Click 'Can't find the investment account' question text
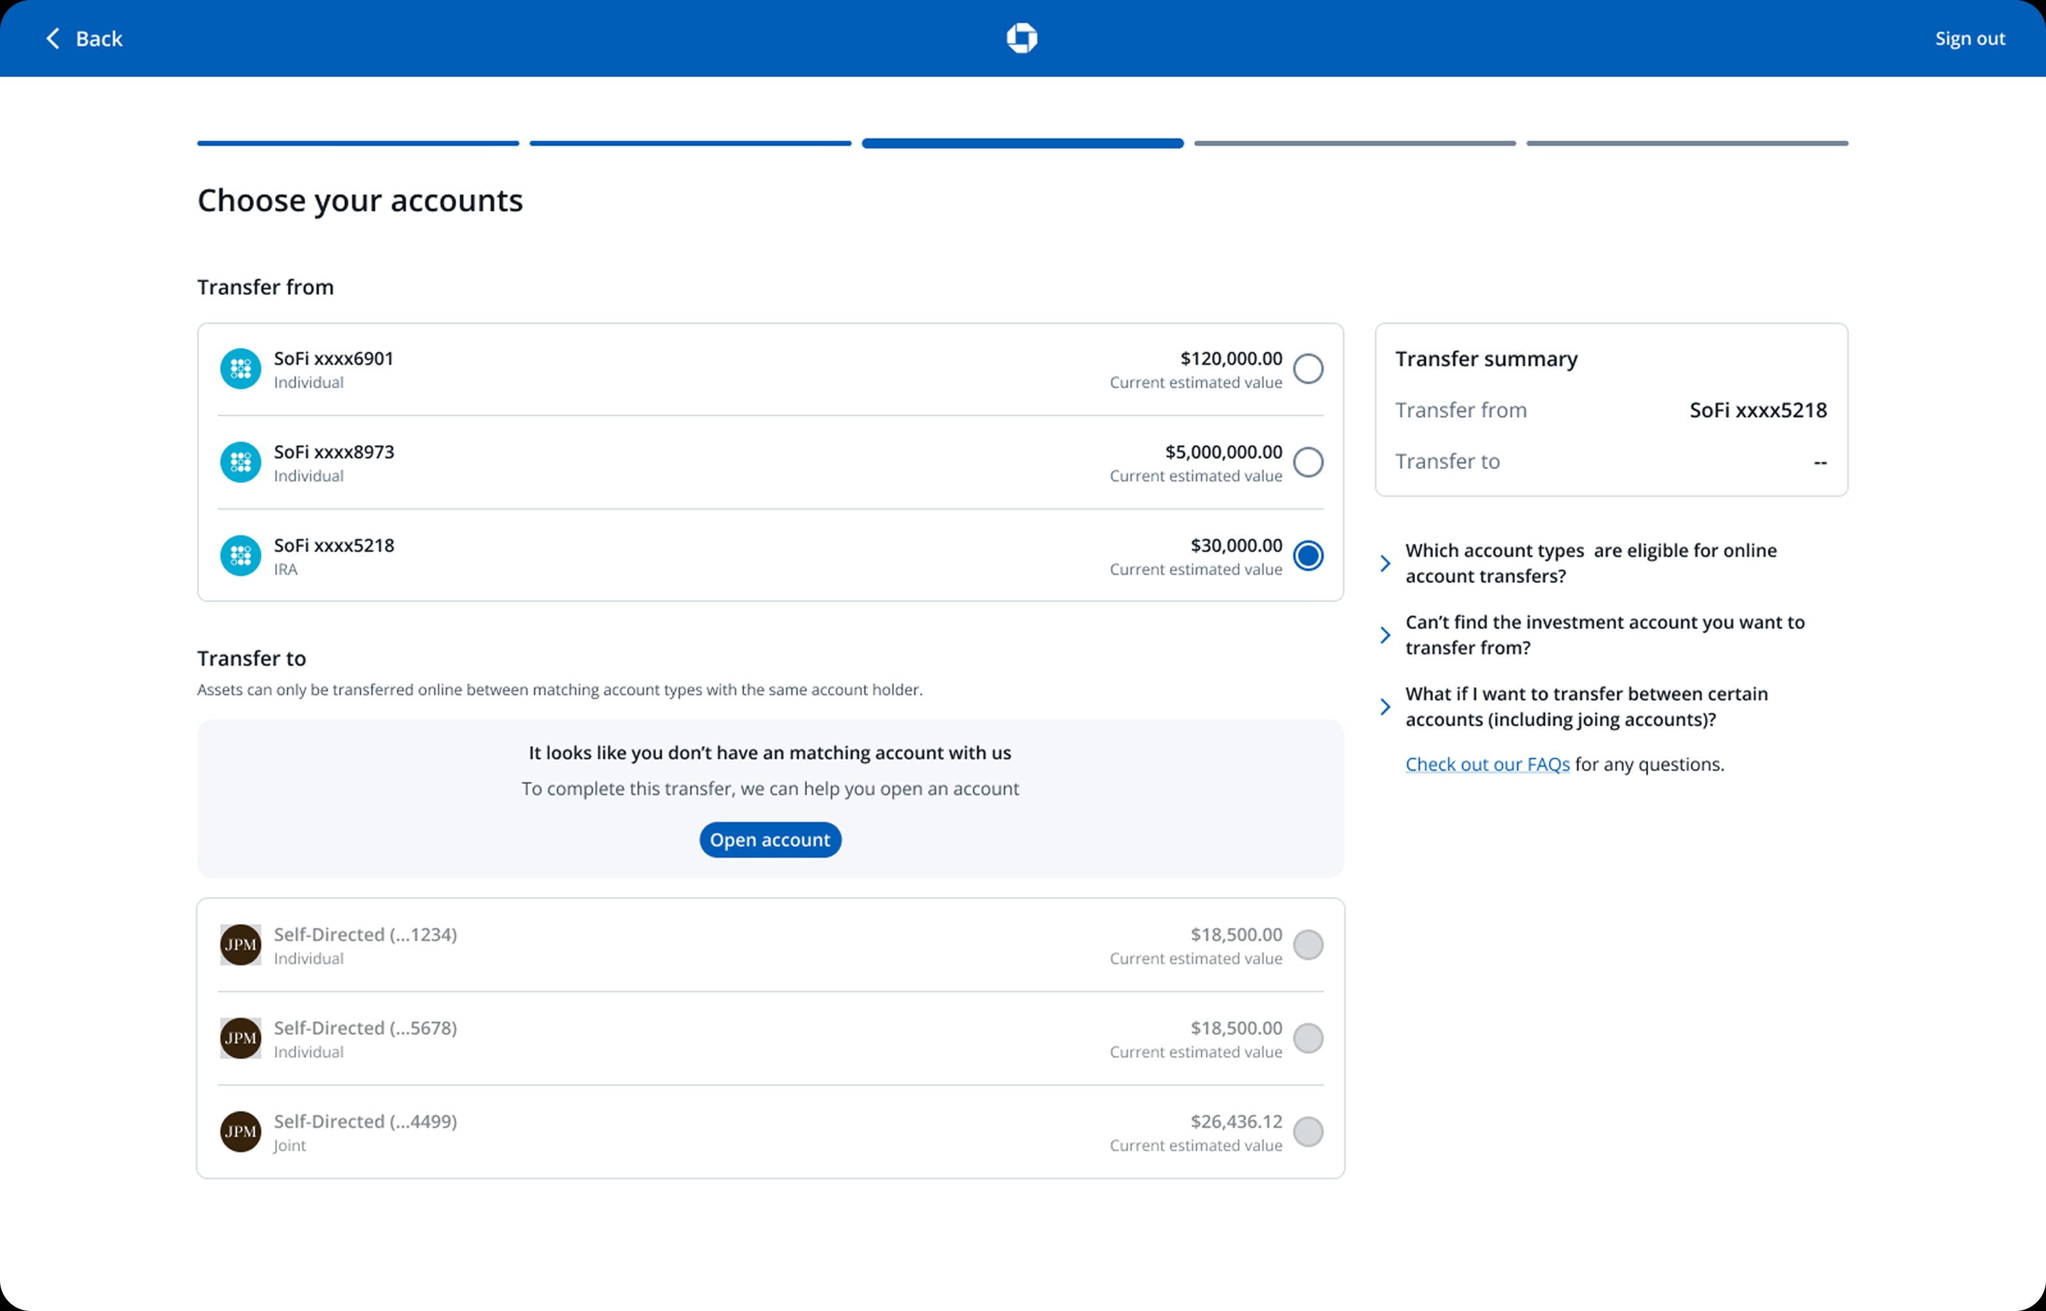Viewport: 2046px width, 1311px height. [x=1605, y=635]
